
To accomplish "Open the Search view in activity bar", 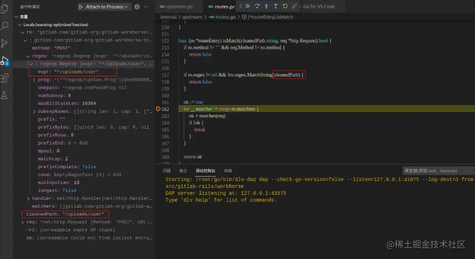I will tap(5, 26).
